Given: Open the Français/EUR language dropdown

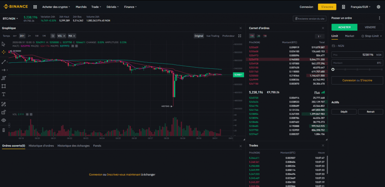Looking at the screenshot, I should [361, 7].
